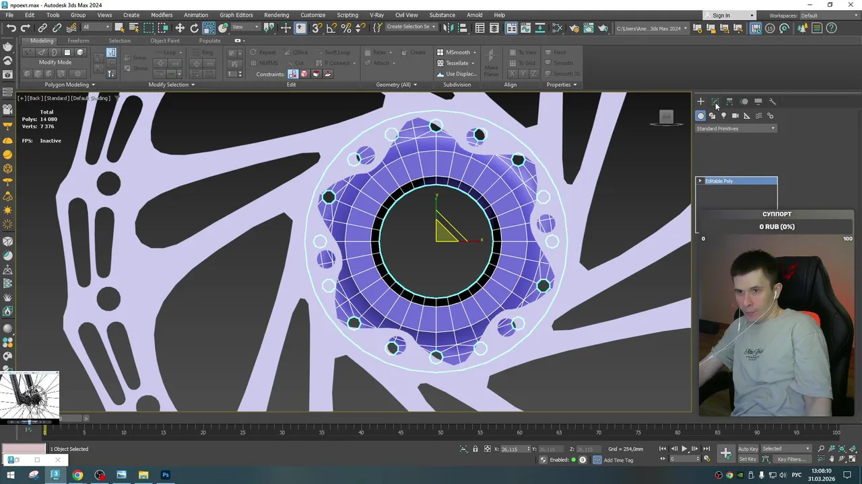Click the Use Displacement button
The image size is (862, 484).
point(457,74)
